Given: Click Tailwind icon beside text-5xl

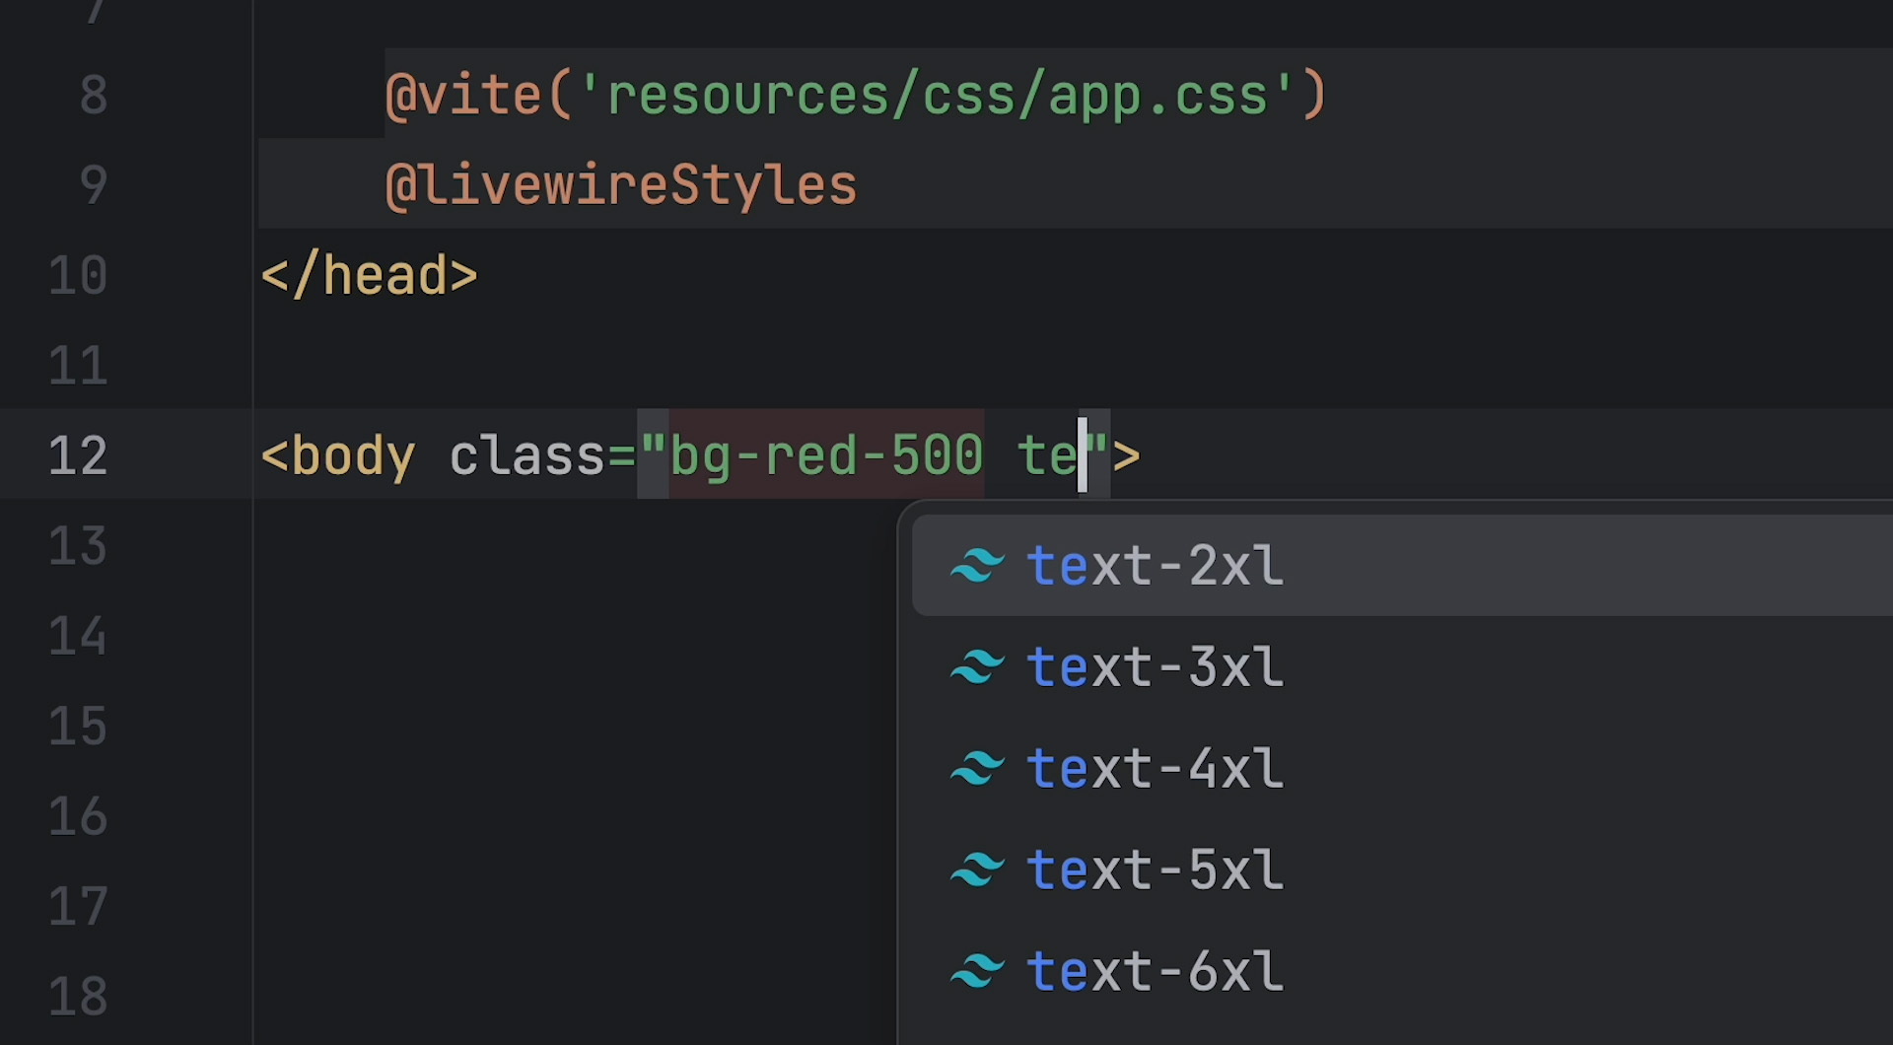Looking at the screenshot, I should click(977, 871).
